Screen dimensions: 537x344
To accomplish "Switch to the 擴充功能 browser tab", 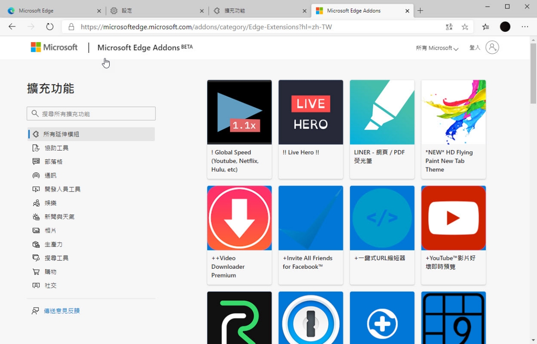I will tap(255, 11).
